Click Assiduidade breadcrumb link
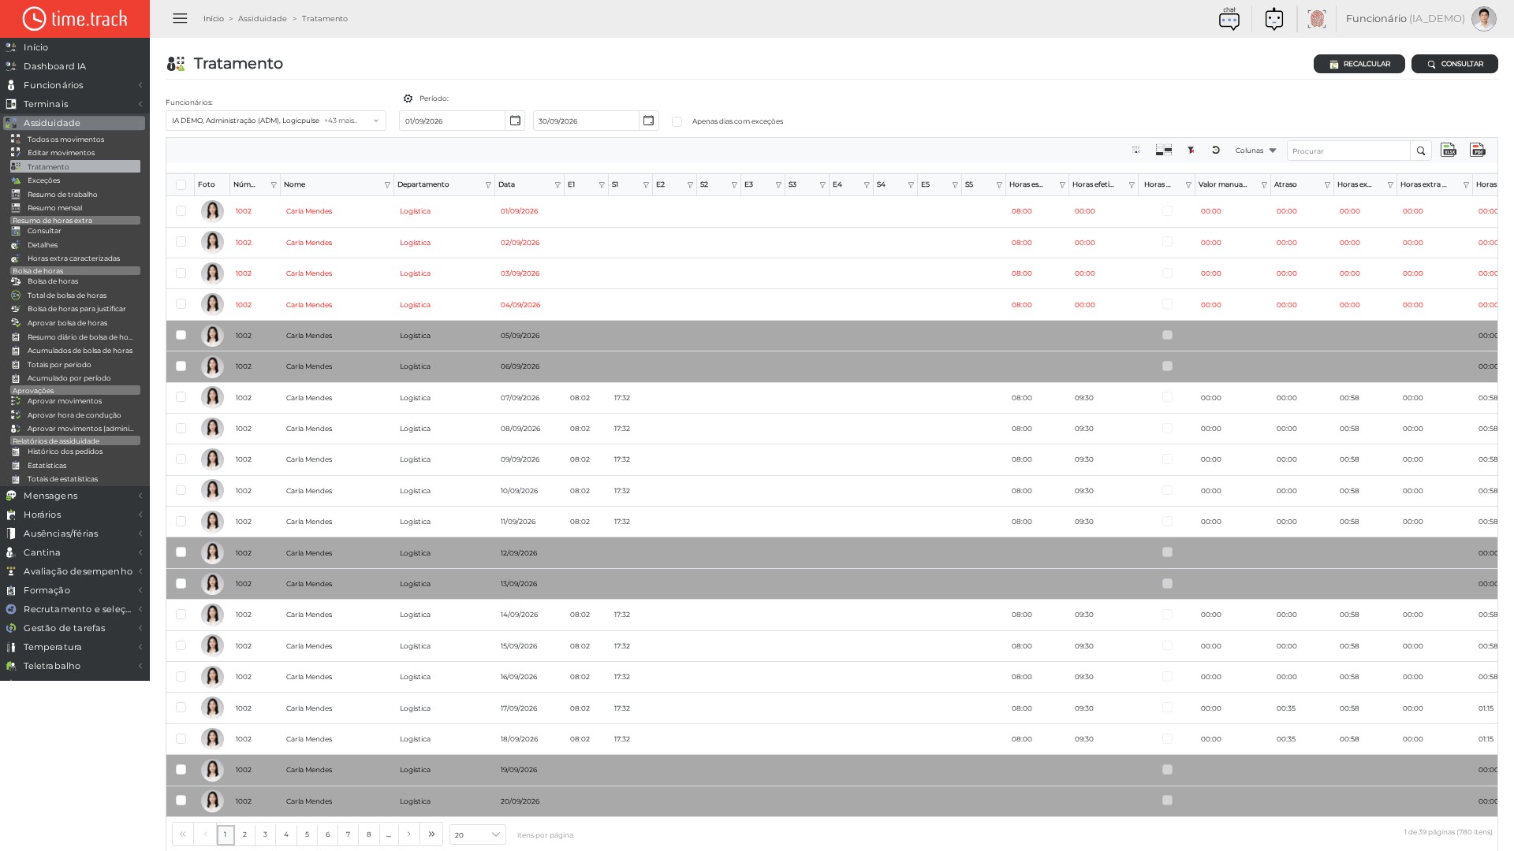The image size is (1514, 851). click(x=263, y=18)
